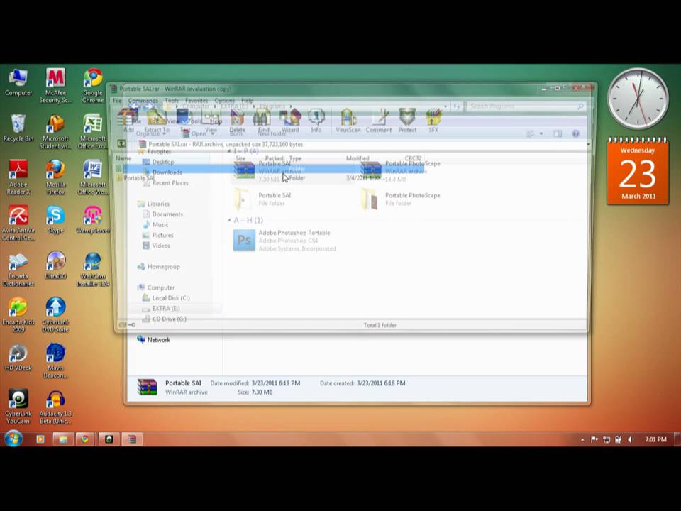The image size is (681, 511).
Task: Click the Windows Start orb
Action: [13, 439]
